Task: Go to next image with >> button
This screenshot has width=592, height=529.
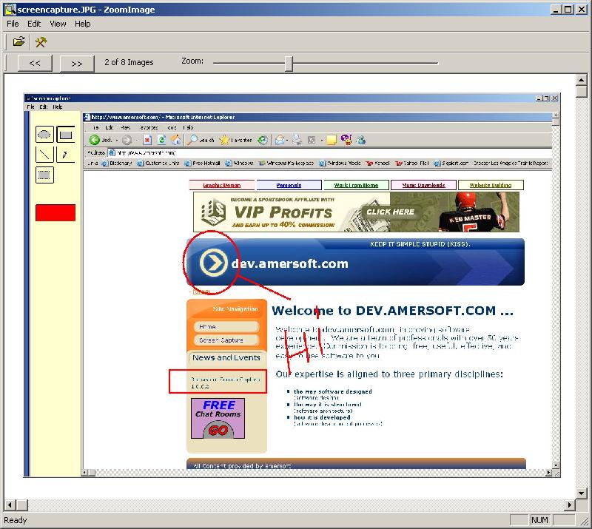Action: [x=77, y=63]
